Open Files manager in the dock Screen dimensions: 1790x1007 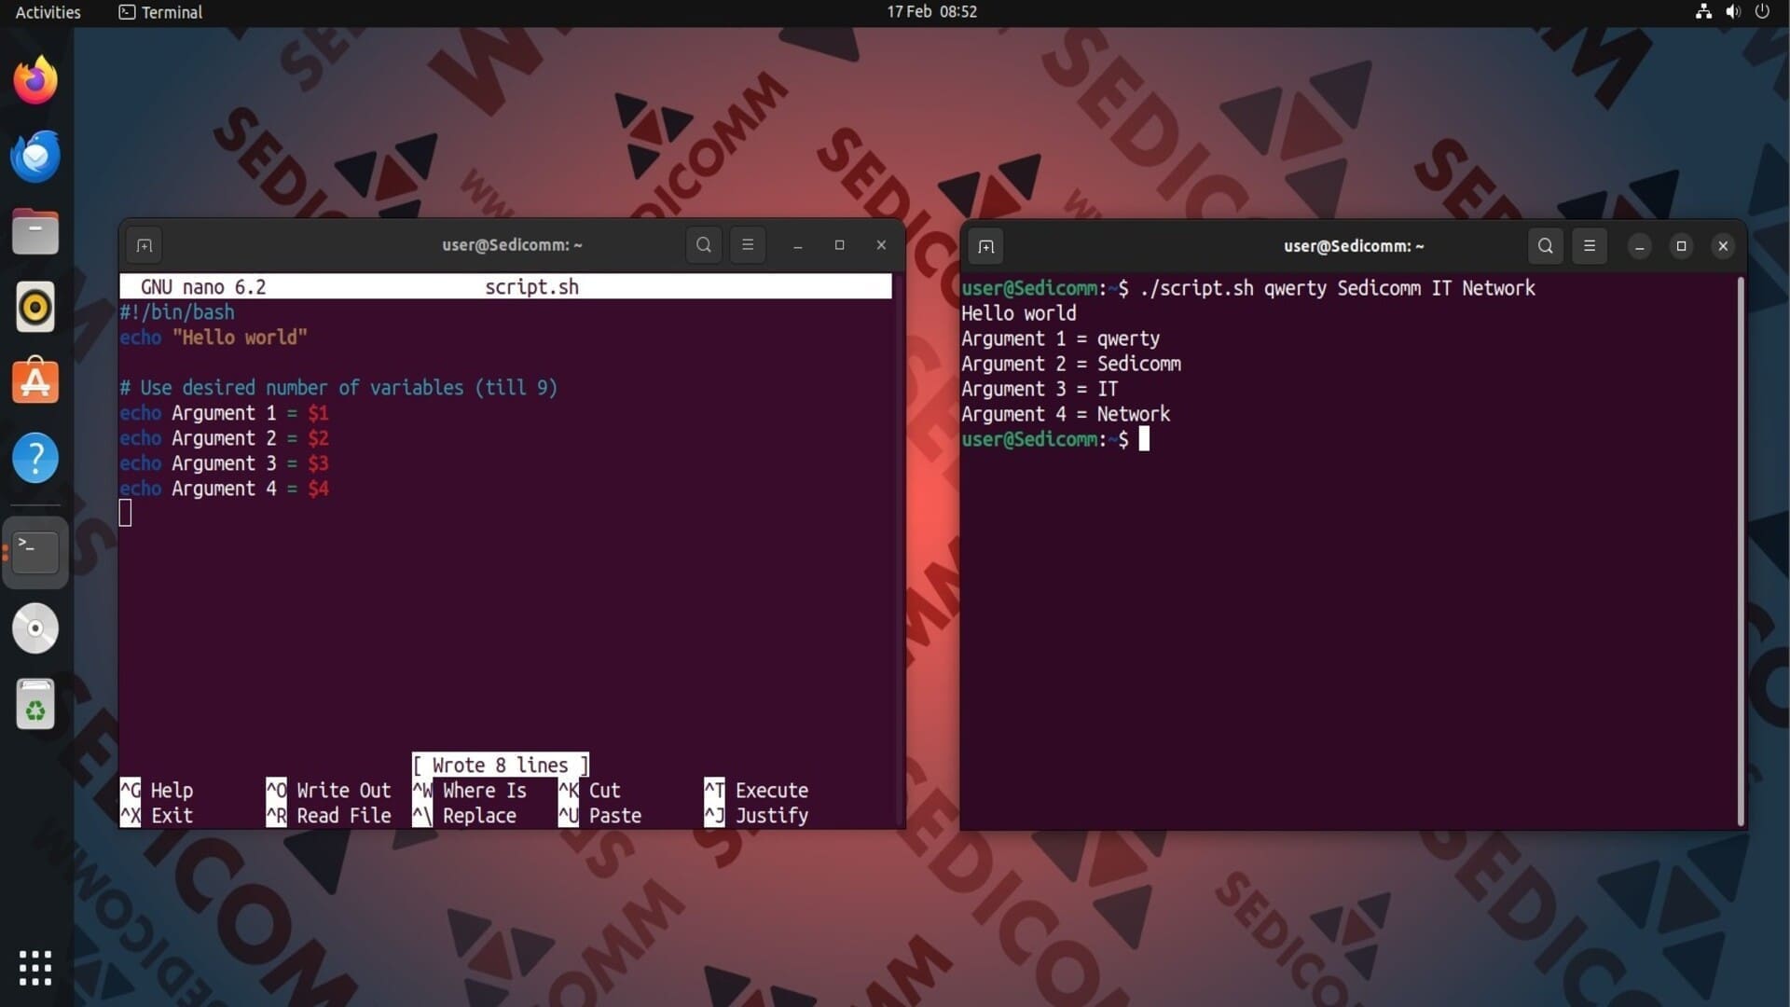pos(35,231)
